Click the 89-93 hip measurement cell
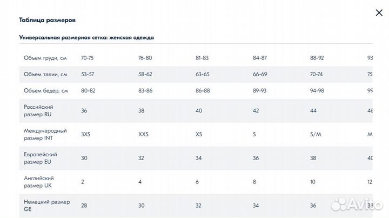389x218 pixels. pos(260,90)
